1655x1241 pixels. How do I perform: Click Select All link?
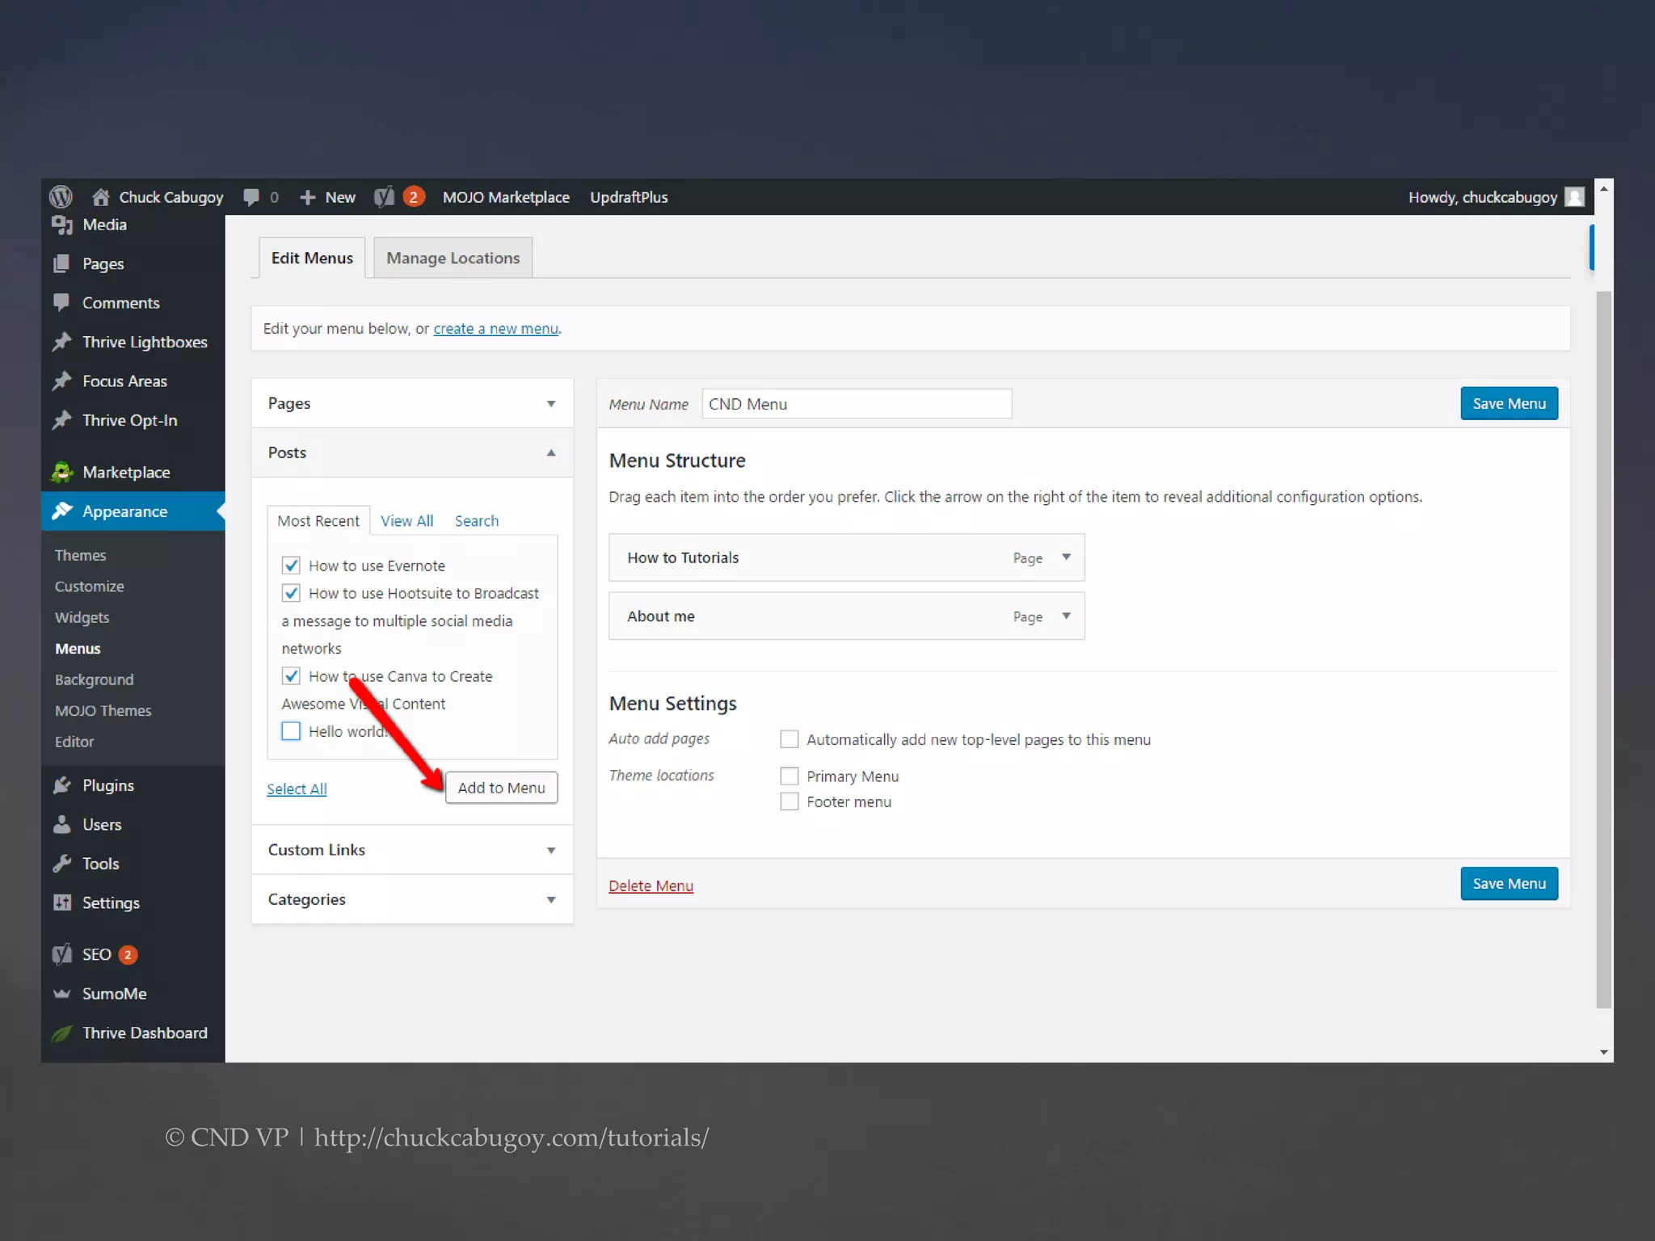[x=297, y=789]
